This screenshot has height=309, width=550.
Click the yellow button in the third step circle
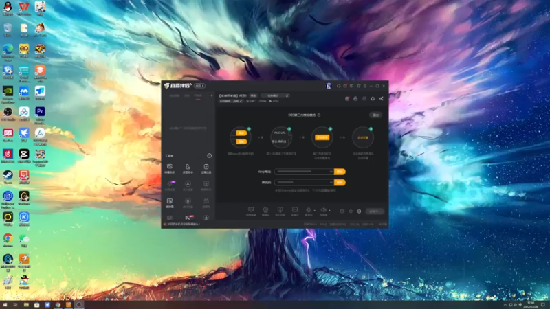[322, 137]
